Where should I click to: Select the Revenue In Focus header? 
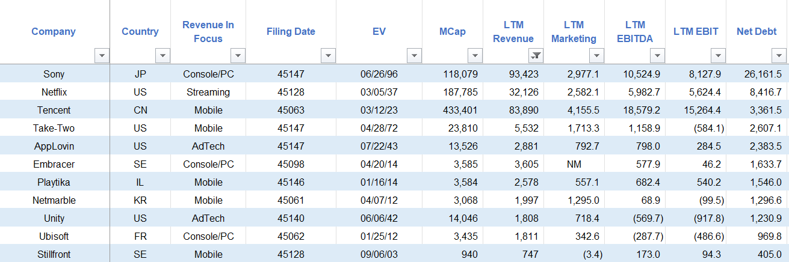pos(208,32)
